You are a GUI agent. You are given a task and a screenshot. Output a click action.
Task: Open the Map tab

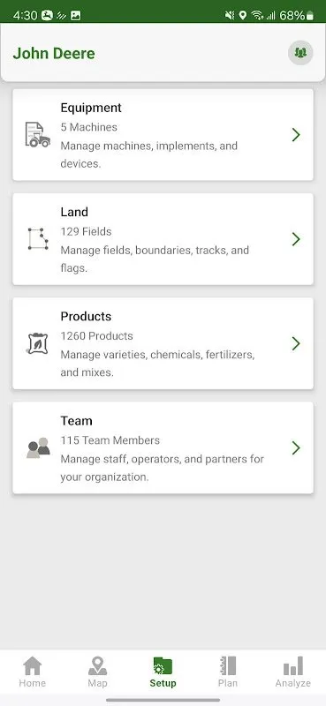pyautogui.click(x=97, y=672)
